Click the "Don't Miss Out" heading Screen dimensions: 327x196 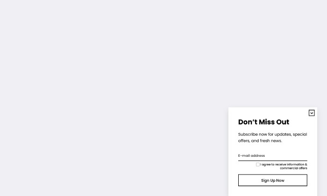coord(263,122)
